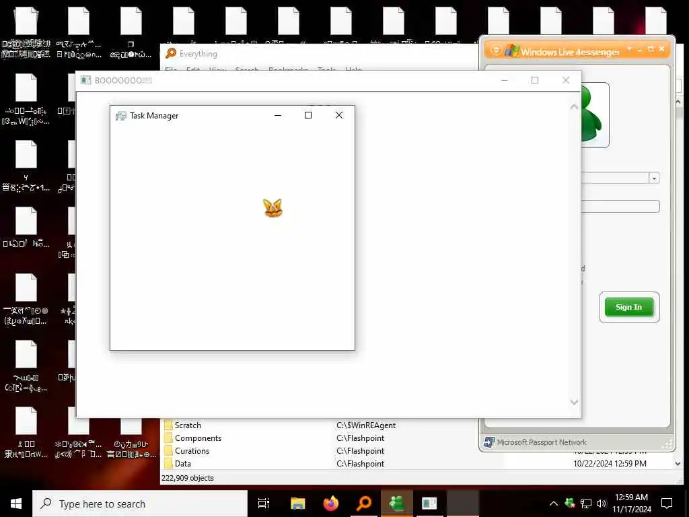The width and height of the screenshot is (689, 517).
Task: Click BOOOOOOO window scroll up arrow
Action: pos(574,107)
